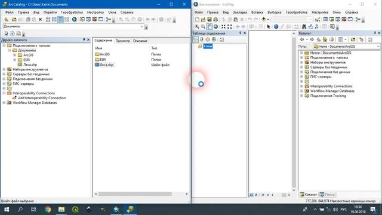The image size is (382, 215).
Task: Switch ArcCatalog contents to List view
Action: click(54, 20)
